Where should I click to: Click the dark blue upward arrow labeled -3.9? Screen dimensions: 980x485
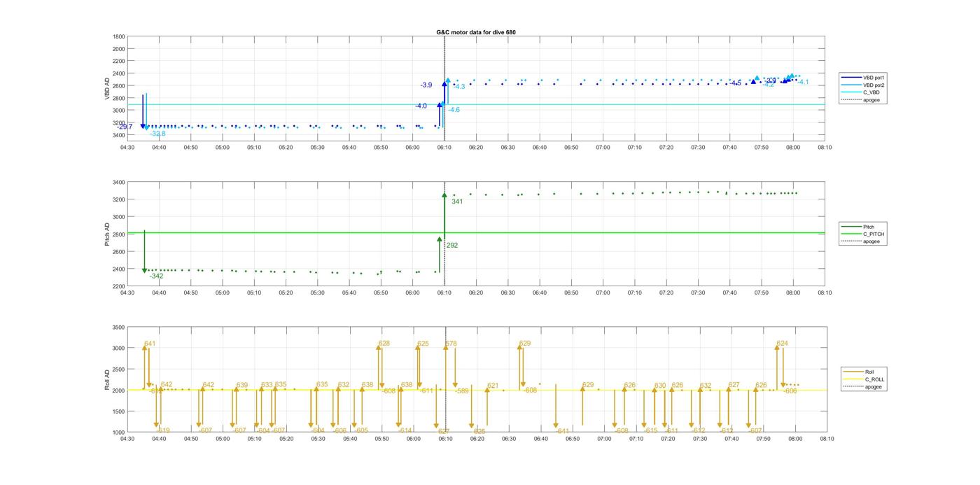(x=444, y=93)
